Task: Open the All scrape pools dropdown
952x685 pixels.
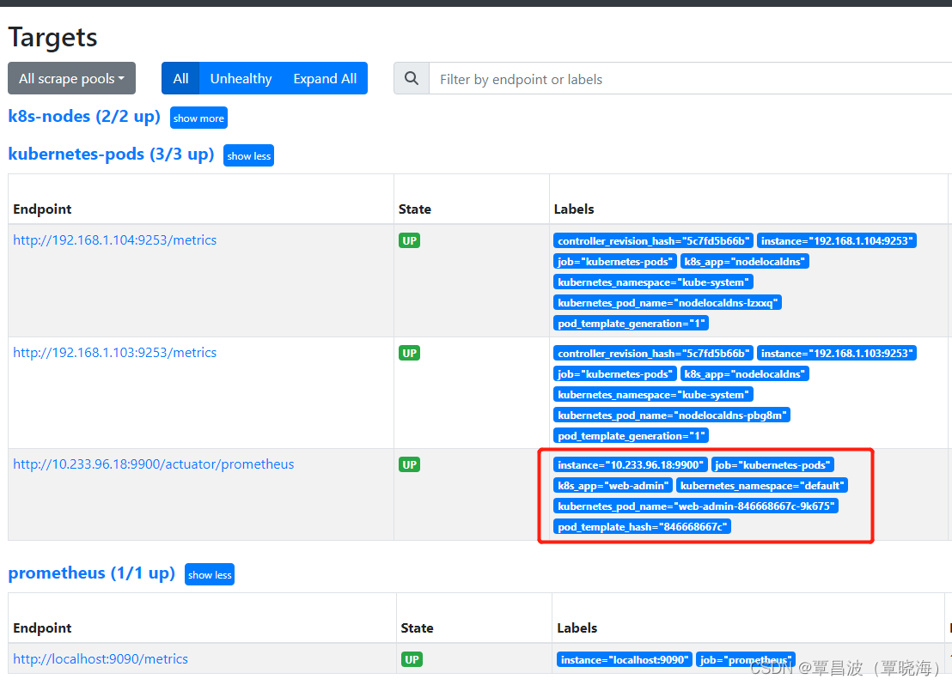Action: (71, 78)
